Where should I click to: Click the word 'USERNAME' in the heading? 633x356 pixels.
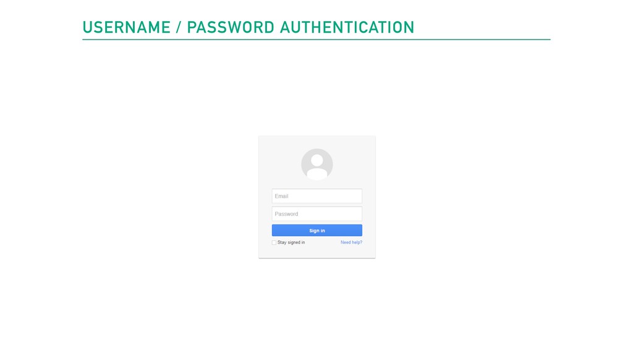[126, 27]
